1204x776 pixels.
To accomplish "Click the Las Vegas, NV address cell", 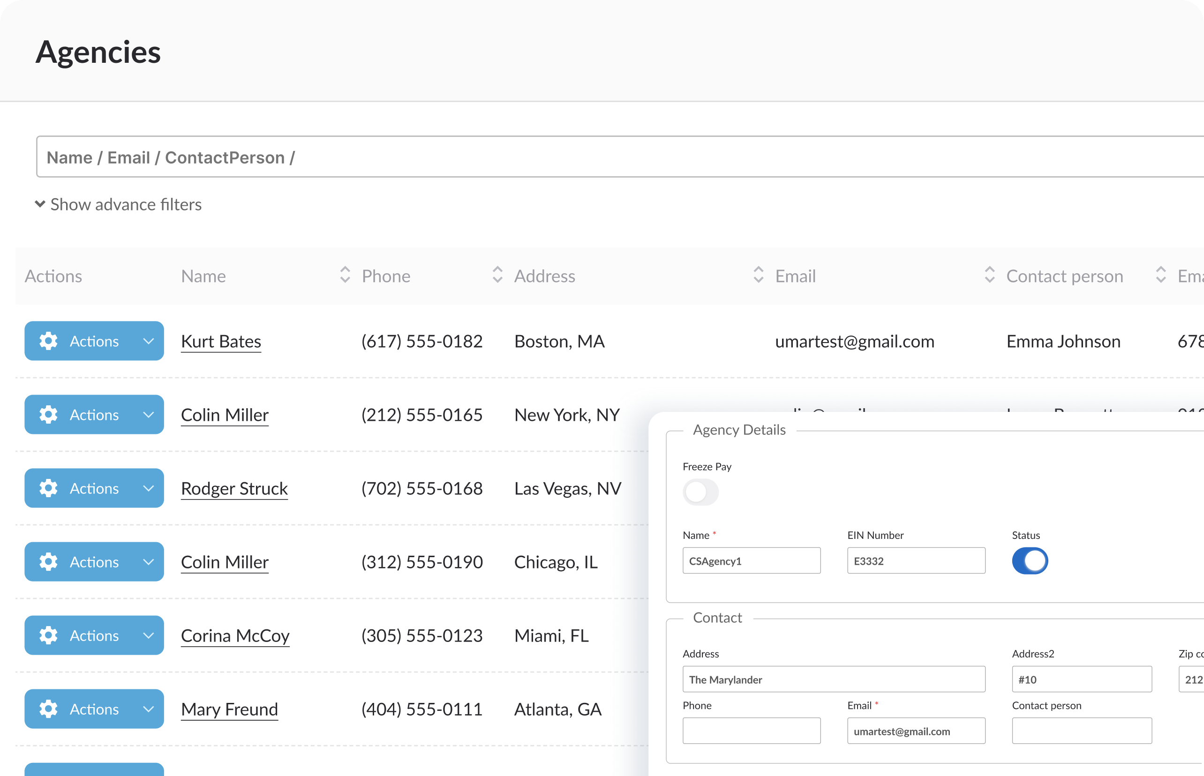I will 568,489.
